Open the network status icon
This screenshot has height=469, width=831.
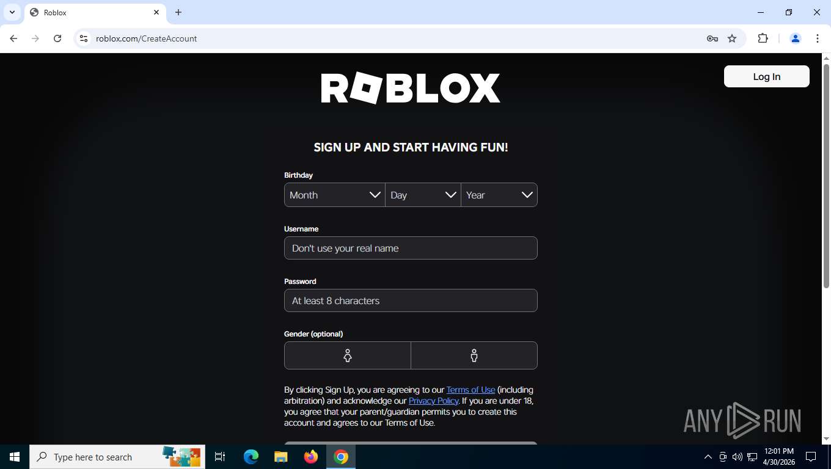752,457
